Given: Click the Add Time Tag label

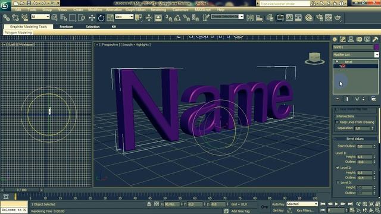Looking at the screenshot, I should [x=241, y=211].
